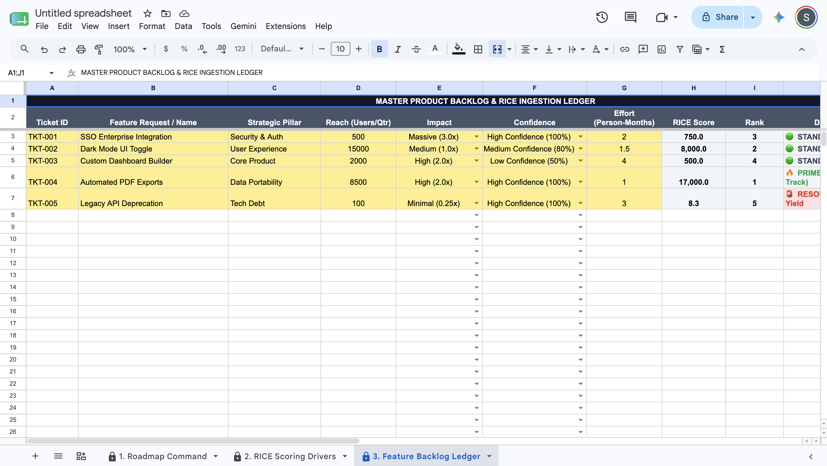Open the Edit menu

65,26
